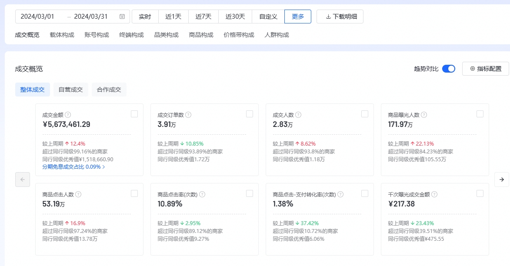Open the 更多 time range options

(298, 17)
